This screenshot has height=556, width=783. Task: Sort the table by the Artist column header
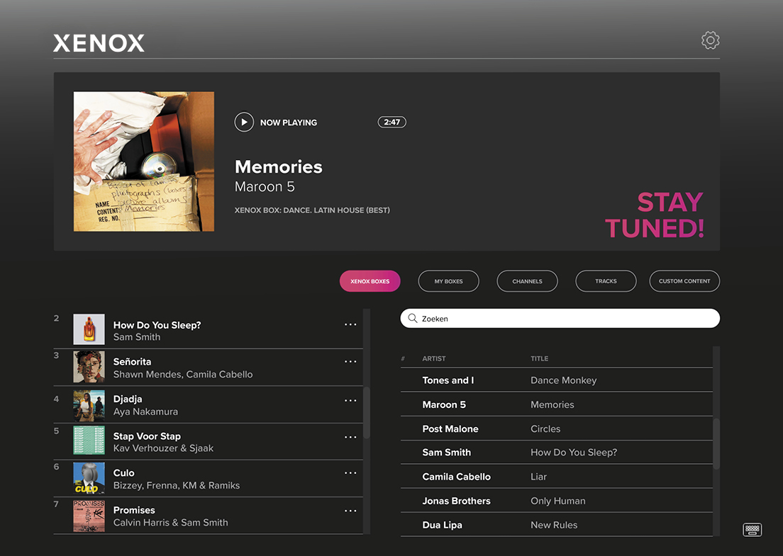(x=434, y=358)
